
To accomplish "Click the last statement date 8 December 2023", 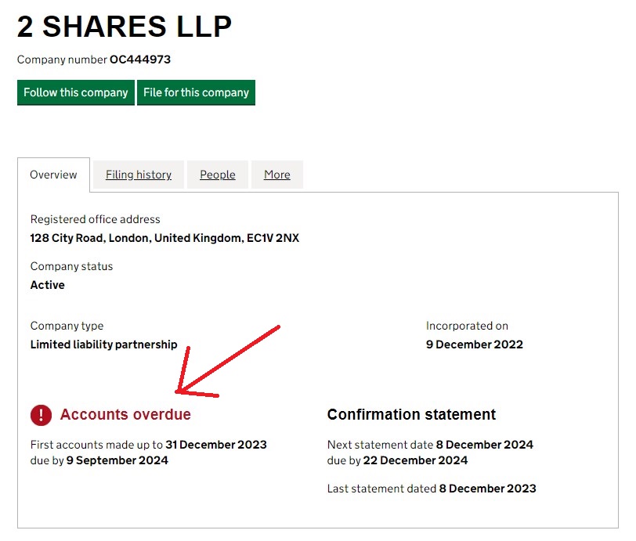I will tap(488, 489).
